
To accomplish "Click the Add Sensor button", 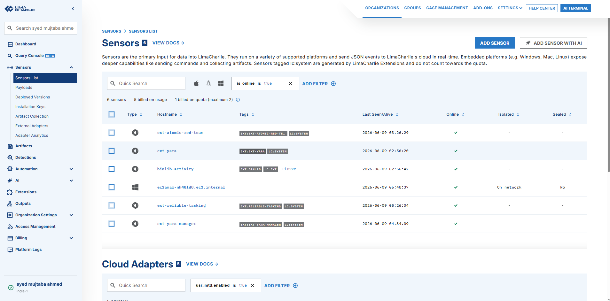I will [495, 43].
